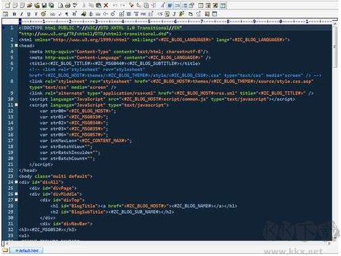Collapse the script block at line 11
This screenshot has width=341, height=256.
tap(16, 105)
